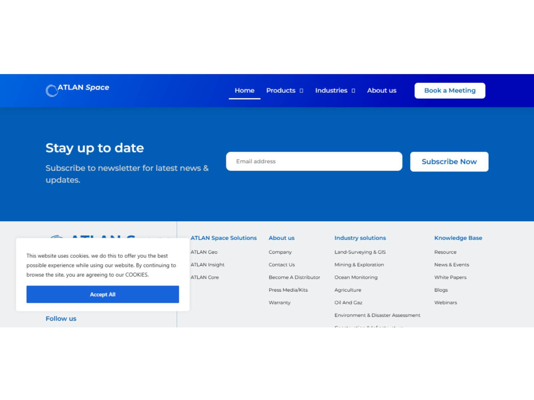Accept all cookies

(x=103, y=294)
